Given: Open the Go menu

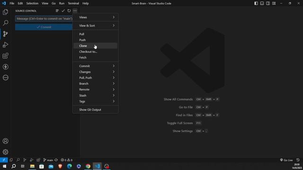Looking at the screenshot, I should [x=53, y=3].
